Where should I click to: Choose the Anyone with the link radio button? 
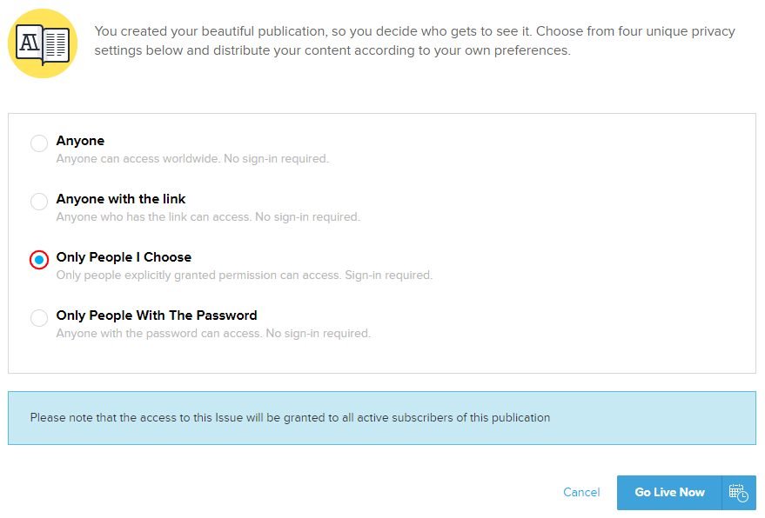pos(39,202)
